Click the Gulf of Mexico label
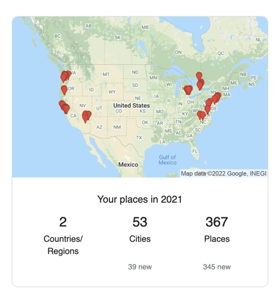This screenshot has width=280, height=297. (168, 160)
